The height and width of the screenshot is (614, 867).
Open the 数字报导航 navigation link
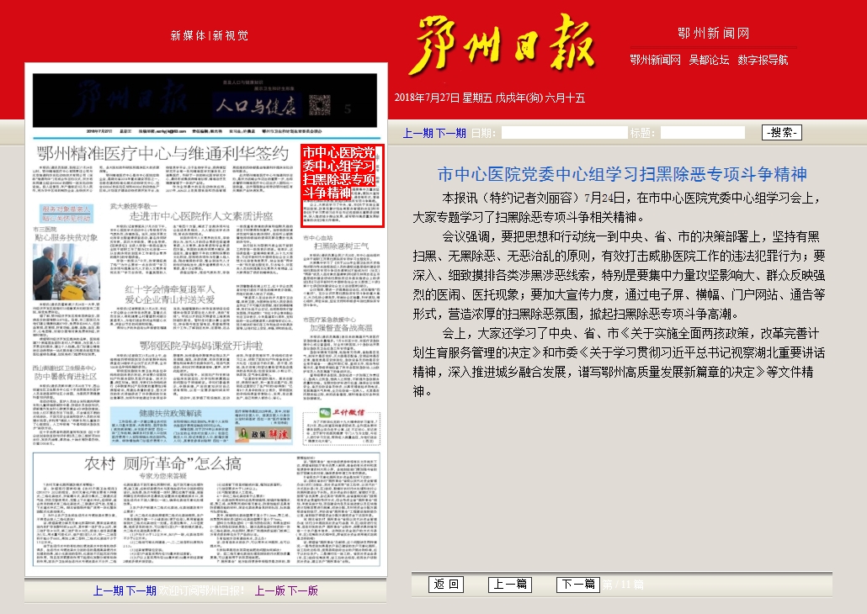(763, 60)
